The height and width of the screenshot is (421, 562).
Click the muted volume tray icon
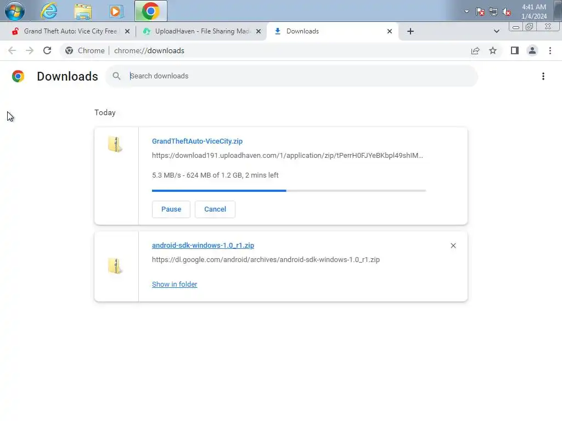(507, 12)
